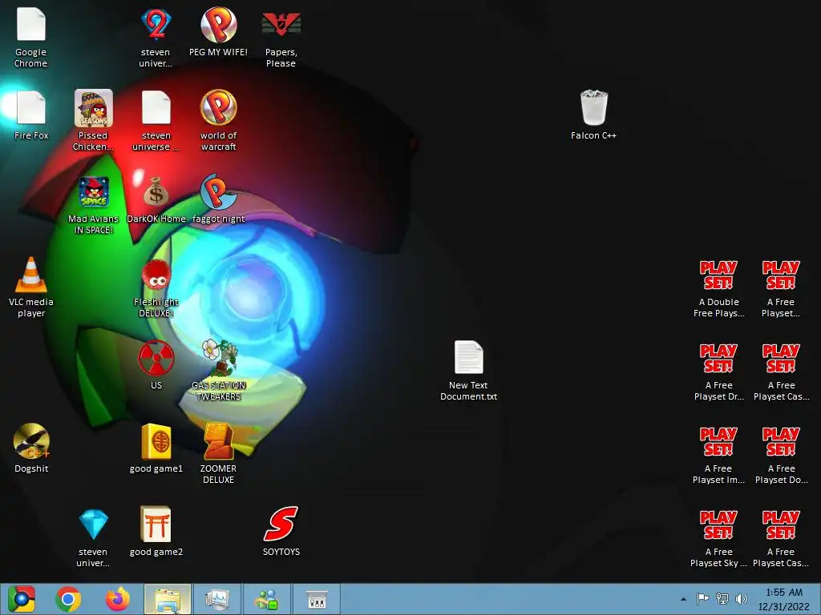Image resolution: width=821 pixels, height=615 pixels.
Task: Open the gold C++ bird desktop icon
Action: [31, 441]
